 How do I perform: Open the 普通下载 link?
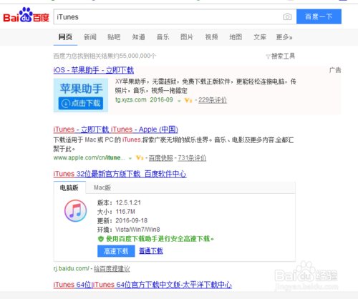[151, 251]
